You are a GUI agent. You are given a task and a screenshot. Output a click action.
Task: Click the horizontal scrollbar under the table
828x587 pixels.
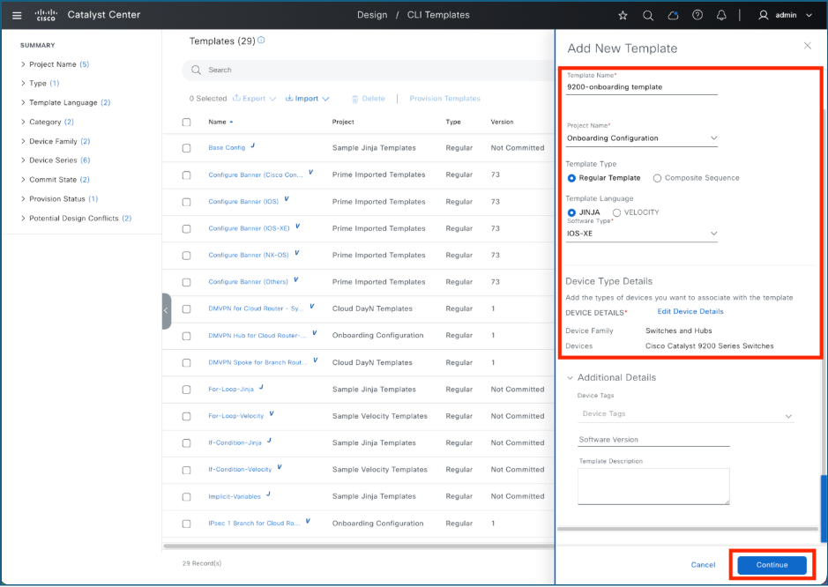pos(359,546)
